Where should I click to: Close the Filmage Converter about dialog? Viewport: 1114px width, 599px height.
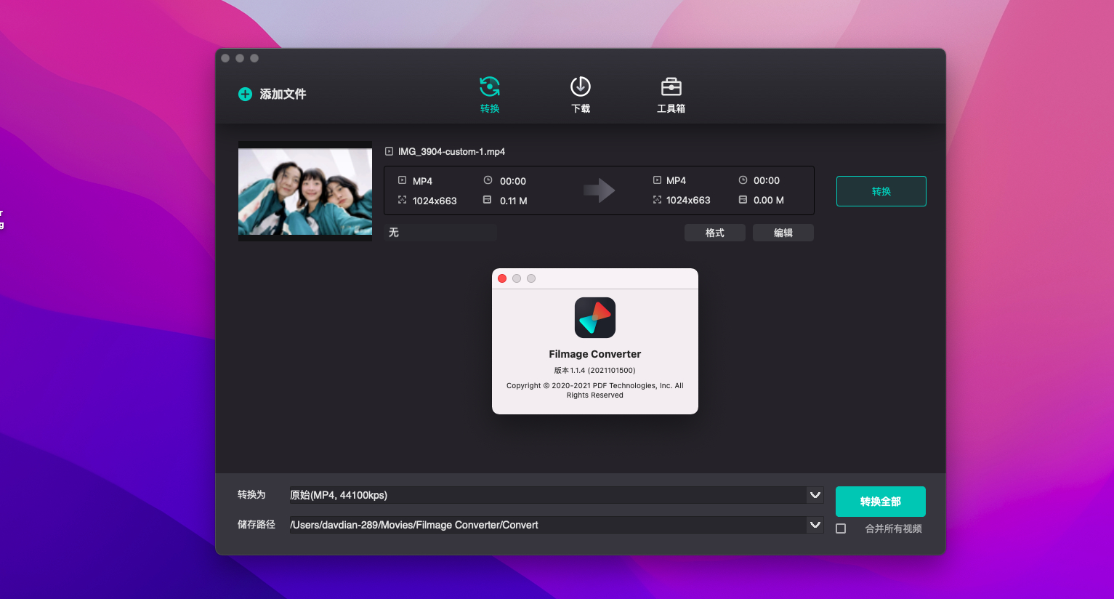coord(502,278)
